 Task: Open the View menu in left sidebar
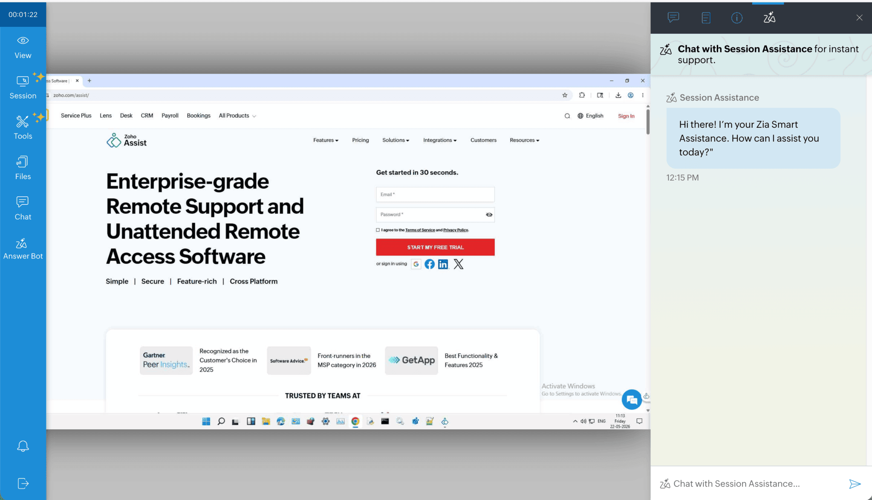[x=23, y=47]
